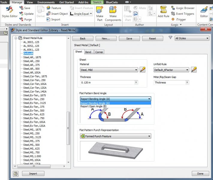
Task: Select the Steel,AR,10GA rule
Action: click(32, 73)
